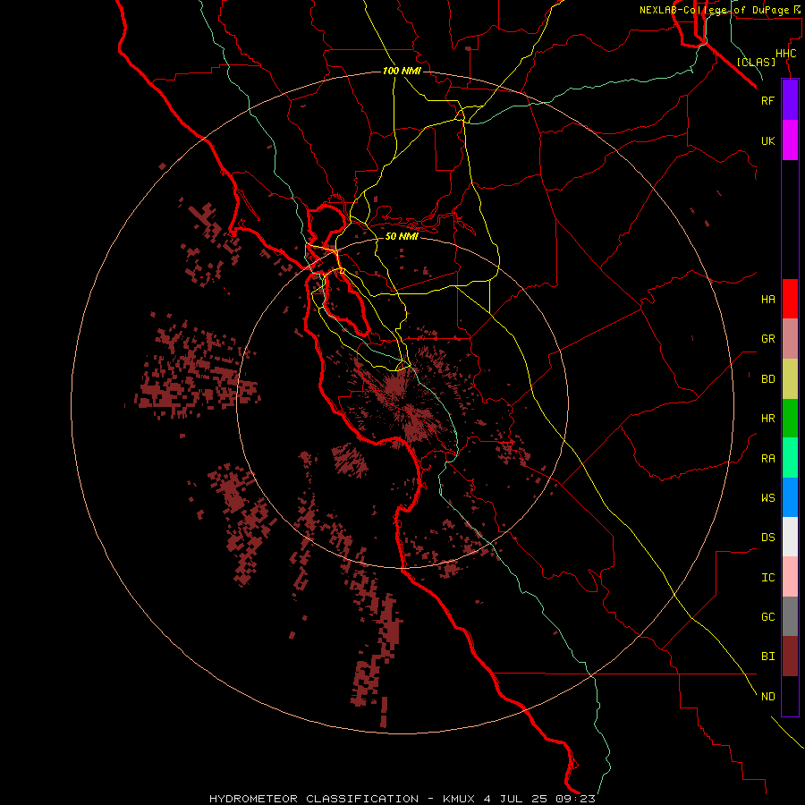The height and width of the screenshot is (805, 805).
Task: Click the HR legend label
Action: (767, 419)
